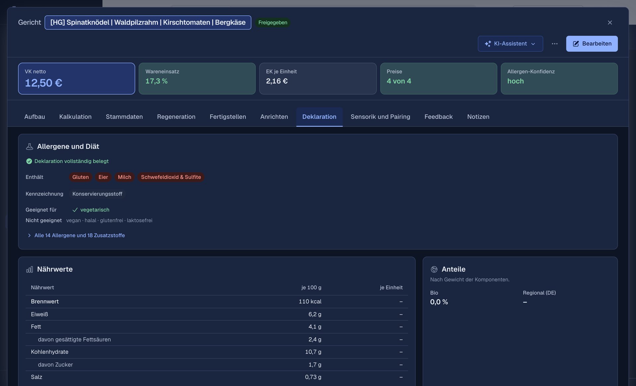Go to the Stammdaten tab
The width and height of the screenshot is (636, 386).
(x=124, y=117)
